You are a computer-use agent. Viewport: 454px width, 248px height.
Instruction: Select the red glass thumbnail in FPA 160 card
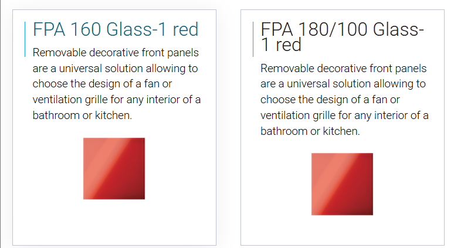pyautogui.click(x=114, y=168)
